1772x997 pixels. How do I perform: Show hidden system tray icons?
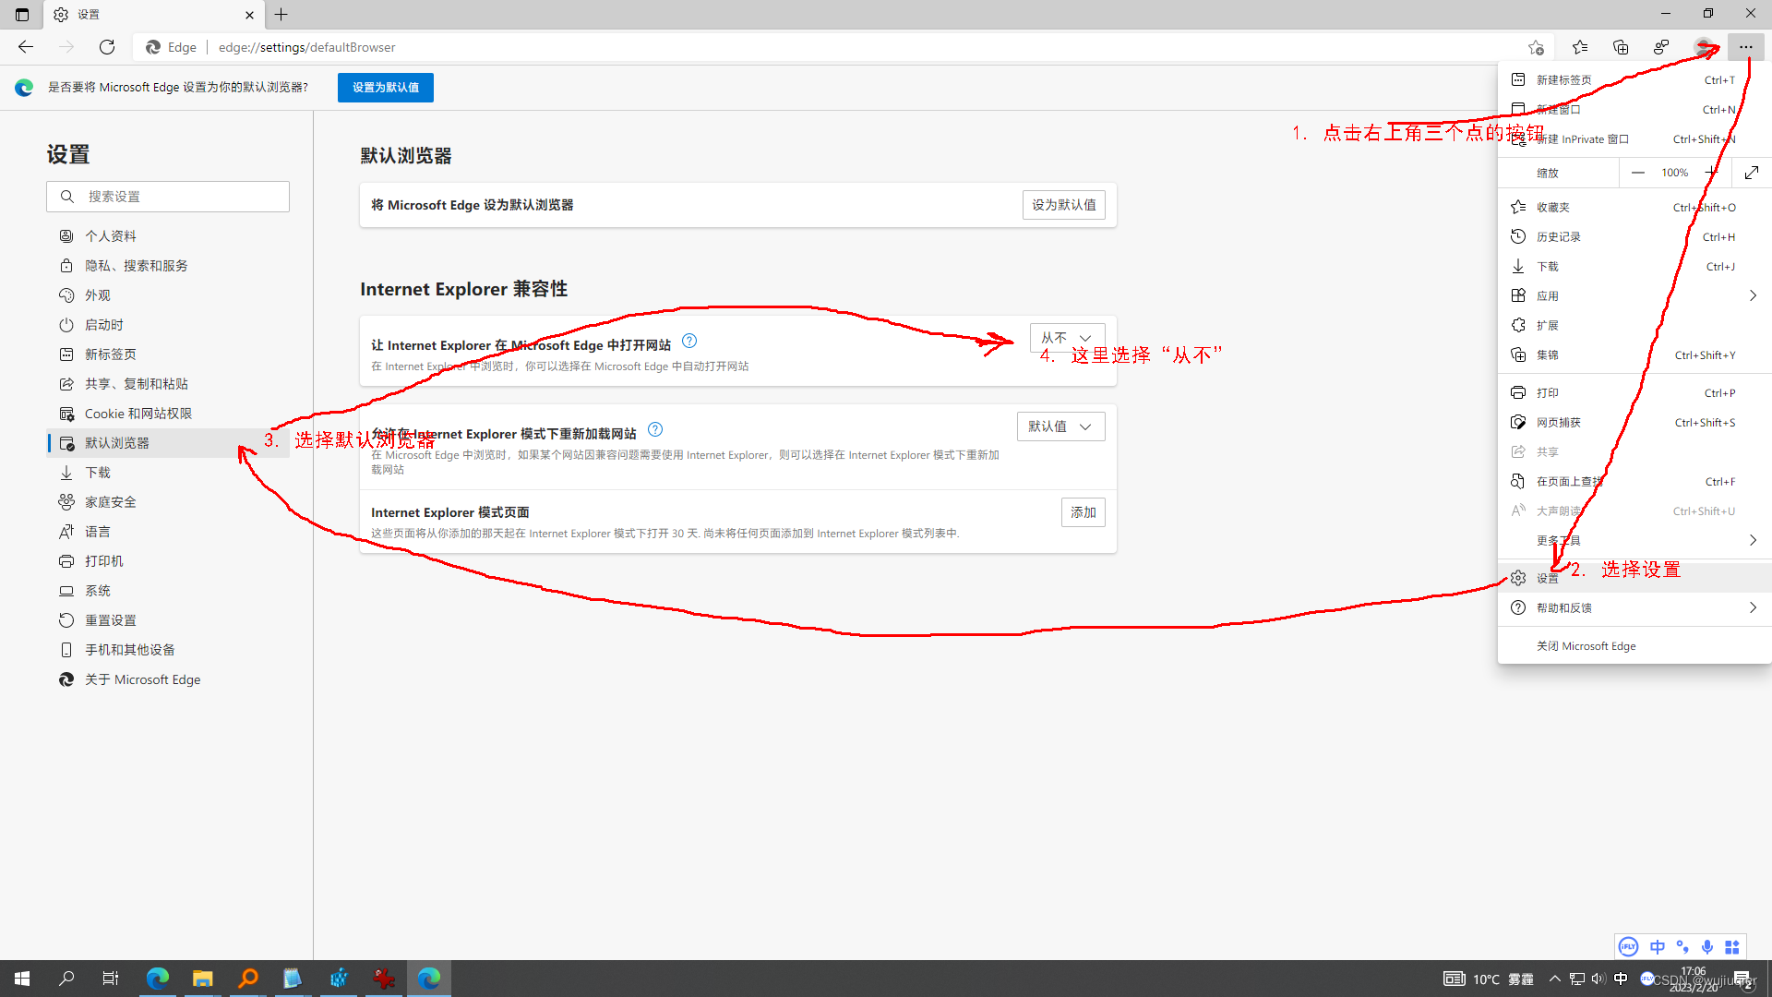(x=1555, y=979)
